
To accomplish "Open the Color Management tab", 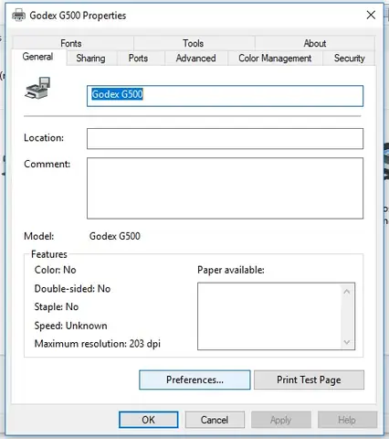I will click(275, 58).
